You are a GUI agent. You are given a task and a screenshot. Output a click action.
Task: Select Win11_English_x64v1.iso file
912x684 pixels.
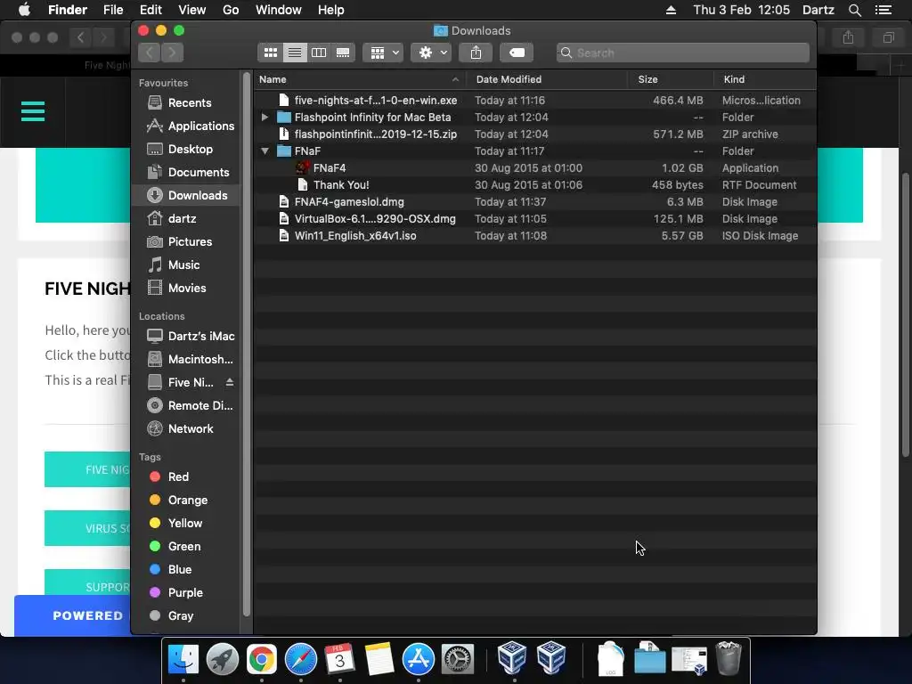[534, 235]
